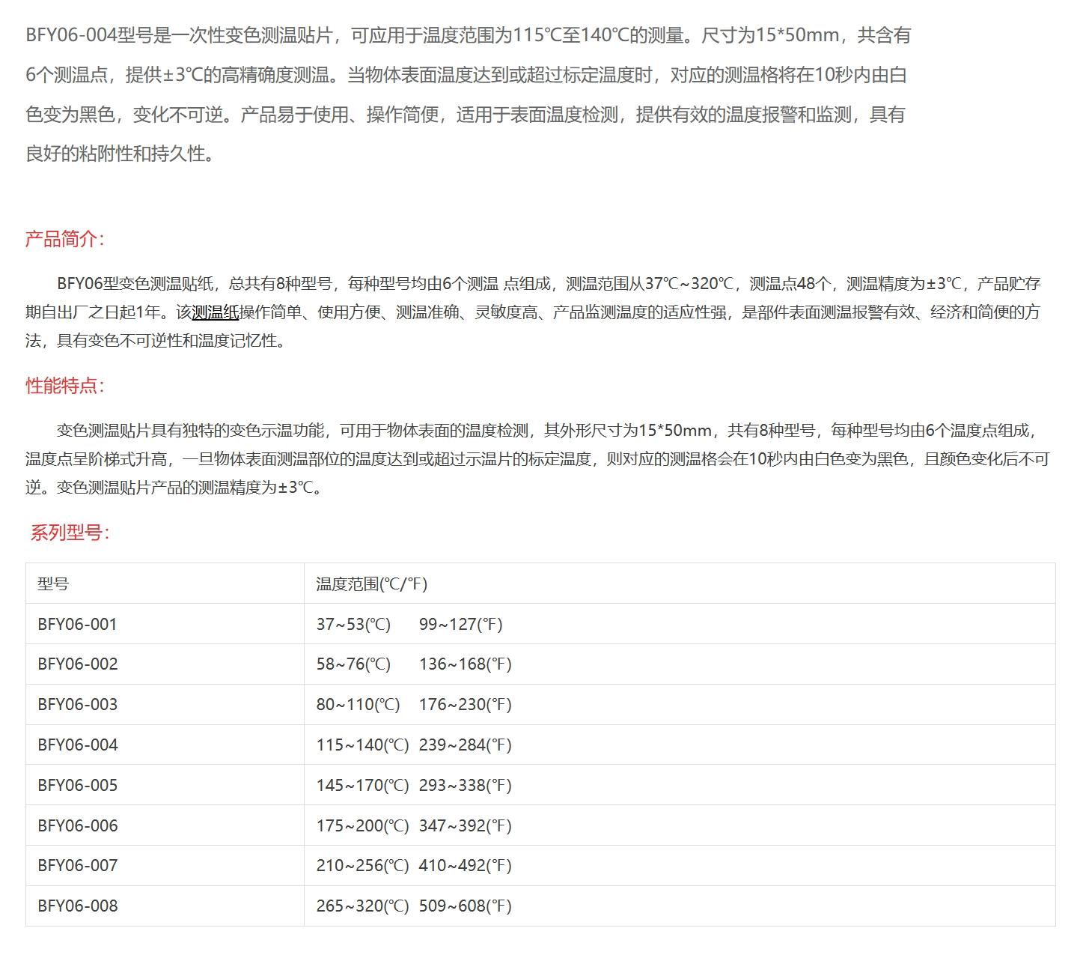Select the 温度范围(℃/℉) column header

click(680, 583)
